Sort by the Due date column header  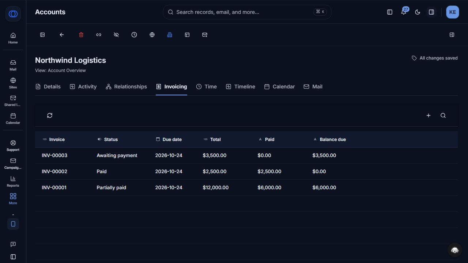(x=169, y=140)
